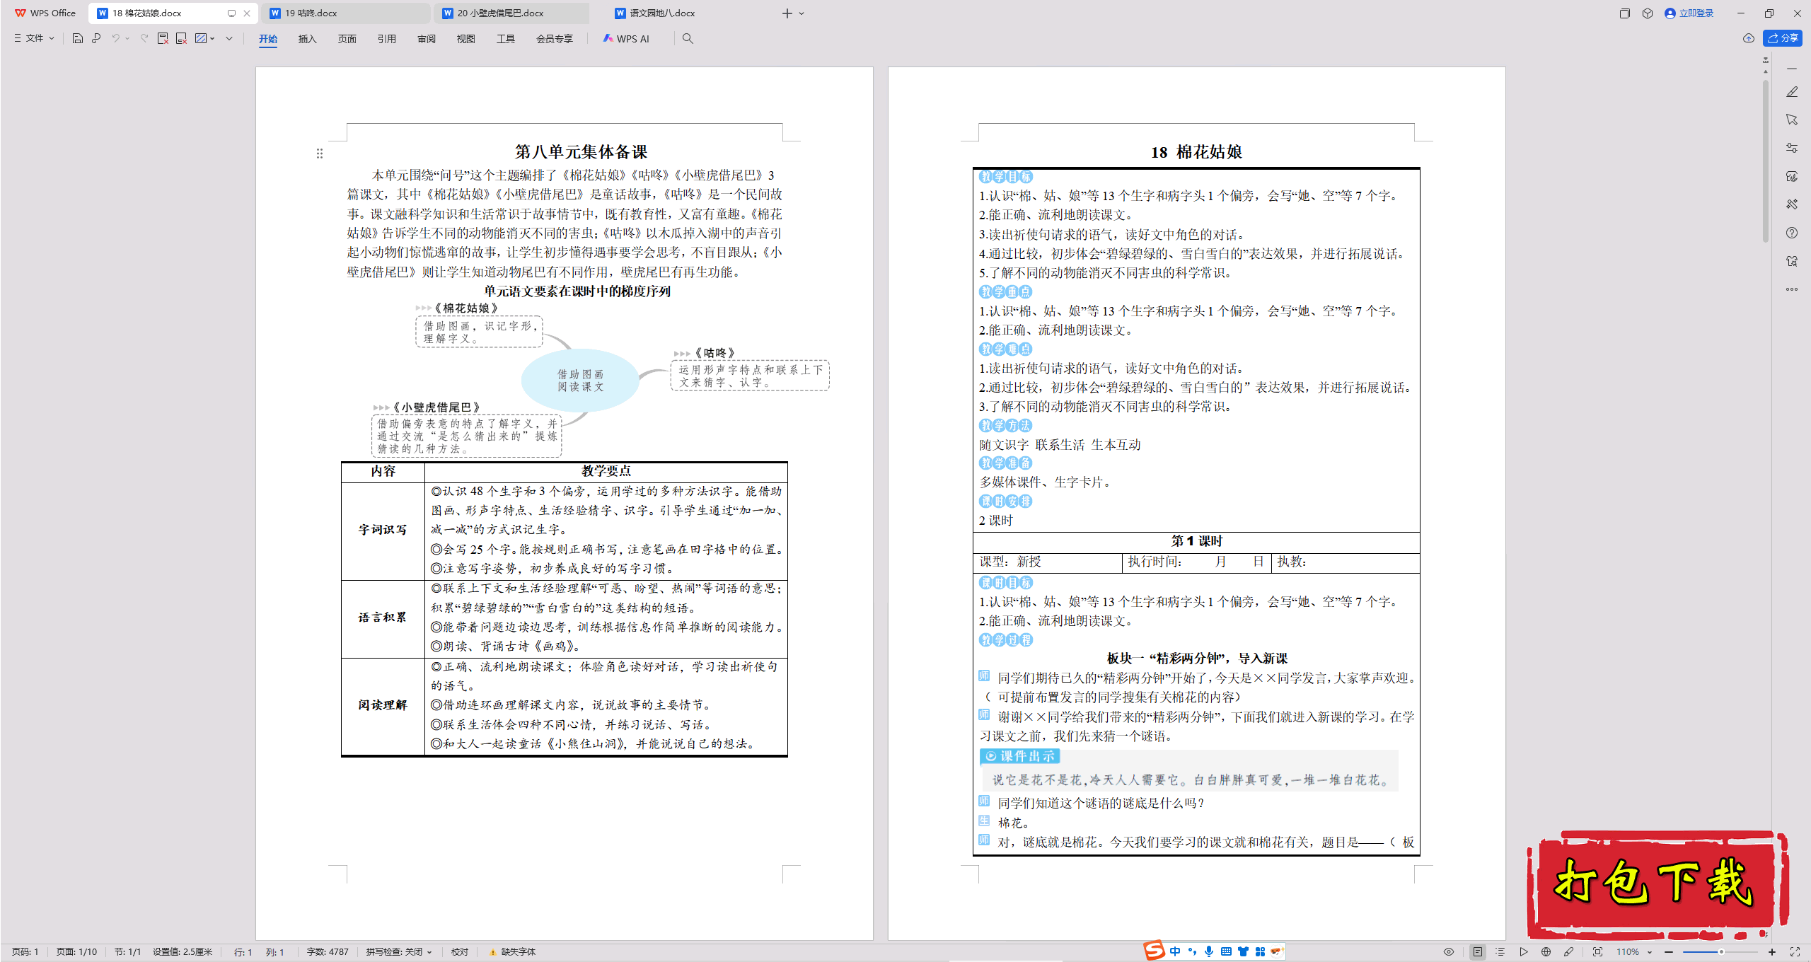This screenshot has width=1811, height=962.
Task: Click the cube icon in title bar
Action: tap(1648, 13)
